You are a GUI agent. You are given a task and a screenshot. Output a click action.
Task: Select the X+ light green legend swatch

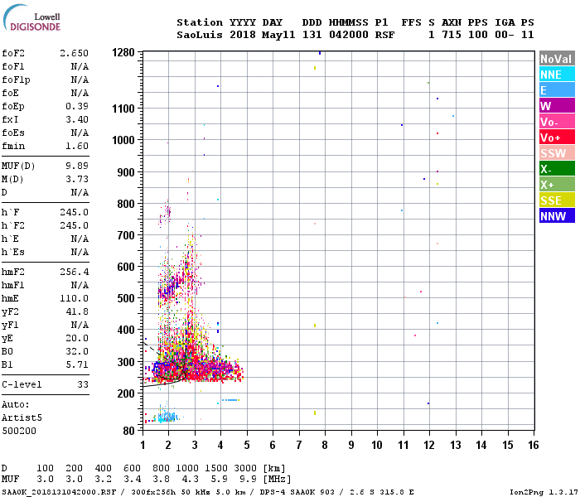pos(557,185)
